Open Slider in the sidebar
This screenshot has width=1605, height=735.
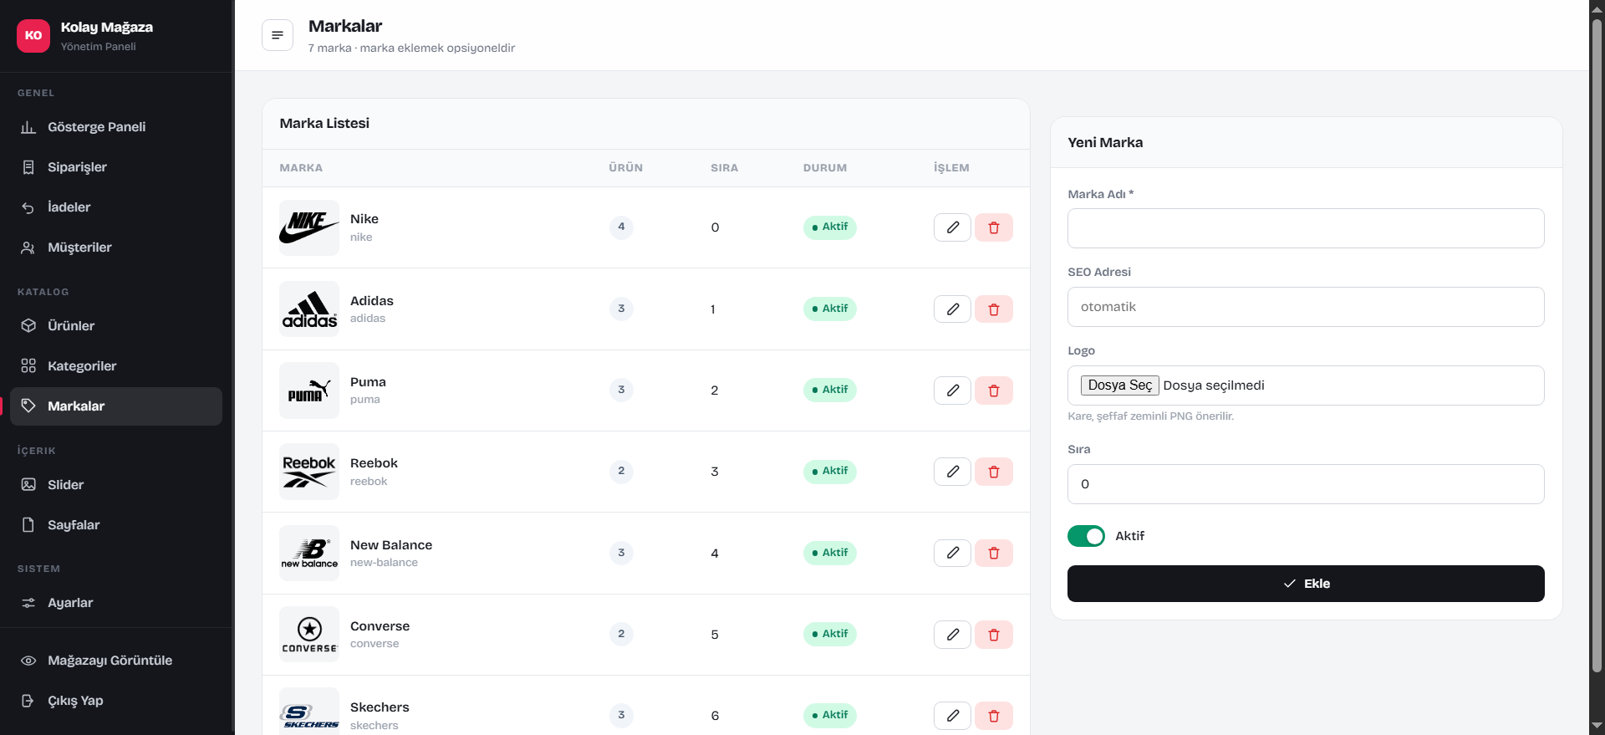click(x=116, y=485)
